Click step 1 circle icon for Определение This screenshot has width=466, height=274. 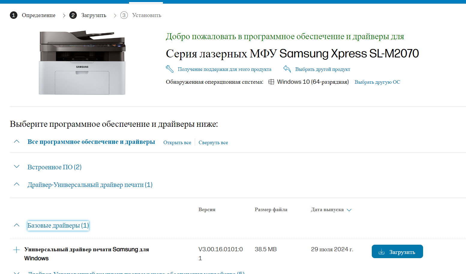[14, 15]
